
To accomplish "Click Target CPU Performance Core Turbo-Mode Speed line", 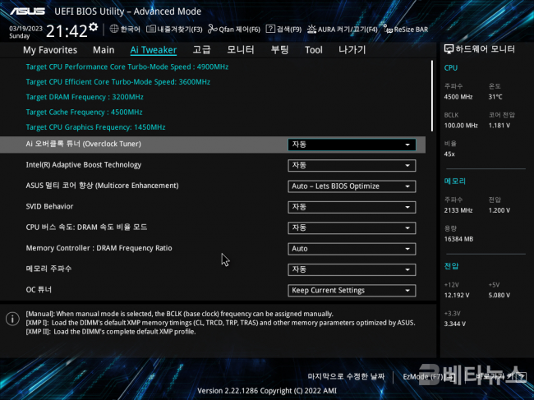I will (x=127, y=67).
